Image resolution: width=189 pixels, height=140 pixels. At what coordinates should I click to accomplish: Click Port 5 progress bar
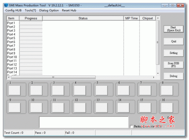click(31, 38)
